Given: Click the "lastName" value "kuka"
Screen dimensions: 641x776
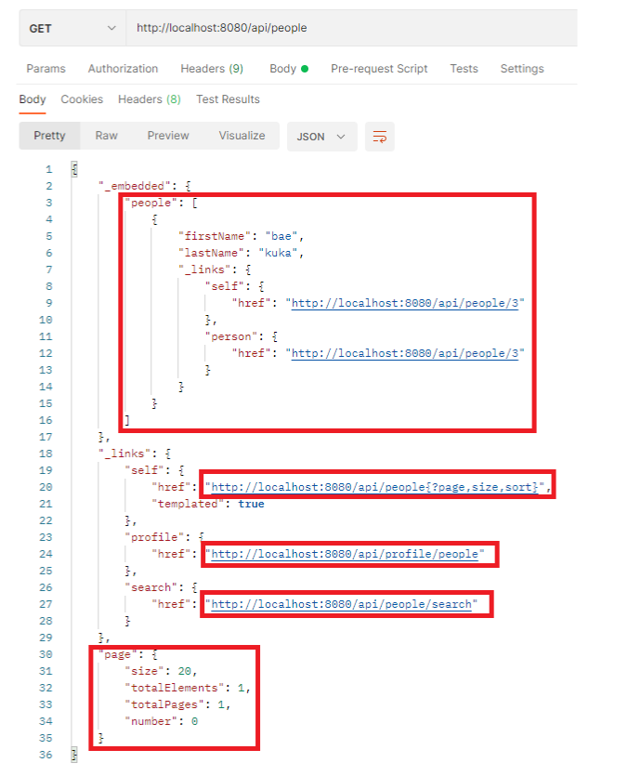Looking at the screenshot, I should 278,253.
